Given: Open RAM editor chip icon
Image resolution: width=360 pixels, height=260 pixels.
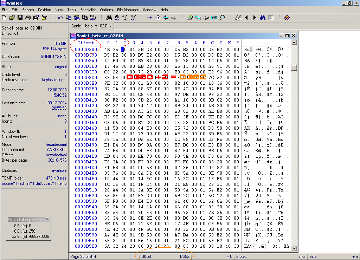Looking at the screenshot, I should tap(206, 18).
